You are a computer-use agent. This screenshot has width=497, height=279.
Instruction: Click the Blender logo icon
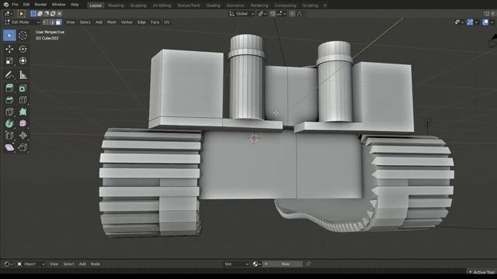[5, 5]
